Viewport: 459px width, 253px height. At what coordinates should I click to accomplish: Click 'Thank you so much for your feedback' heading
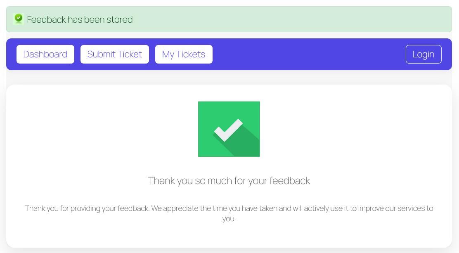tap(229, 181)
